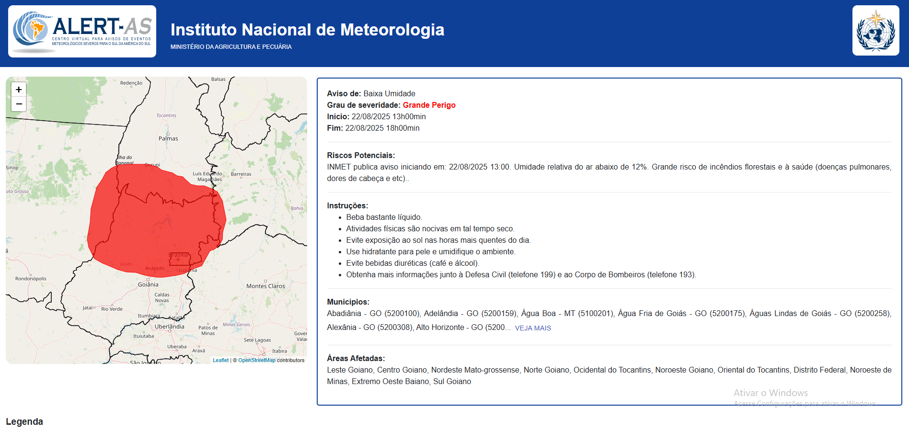Viewport: 909px width, 431px height.
Task: Click the Uberlândia label on map
Action: 169,327
